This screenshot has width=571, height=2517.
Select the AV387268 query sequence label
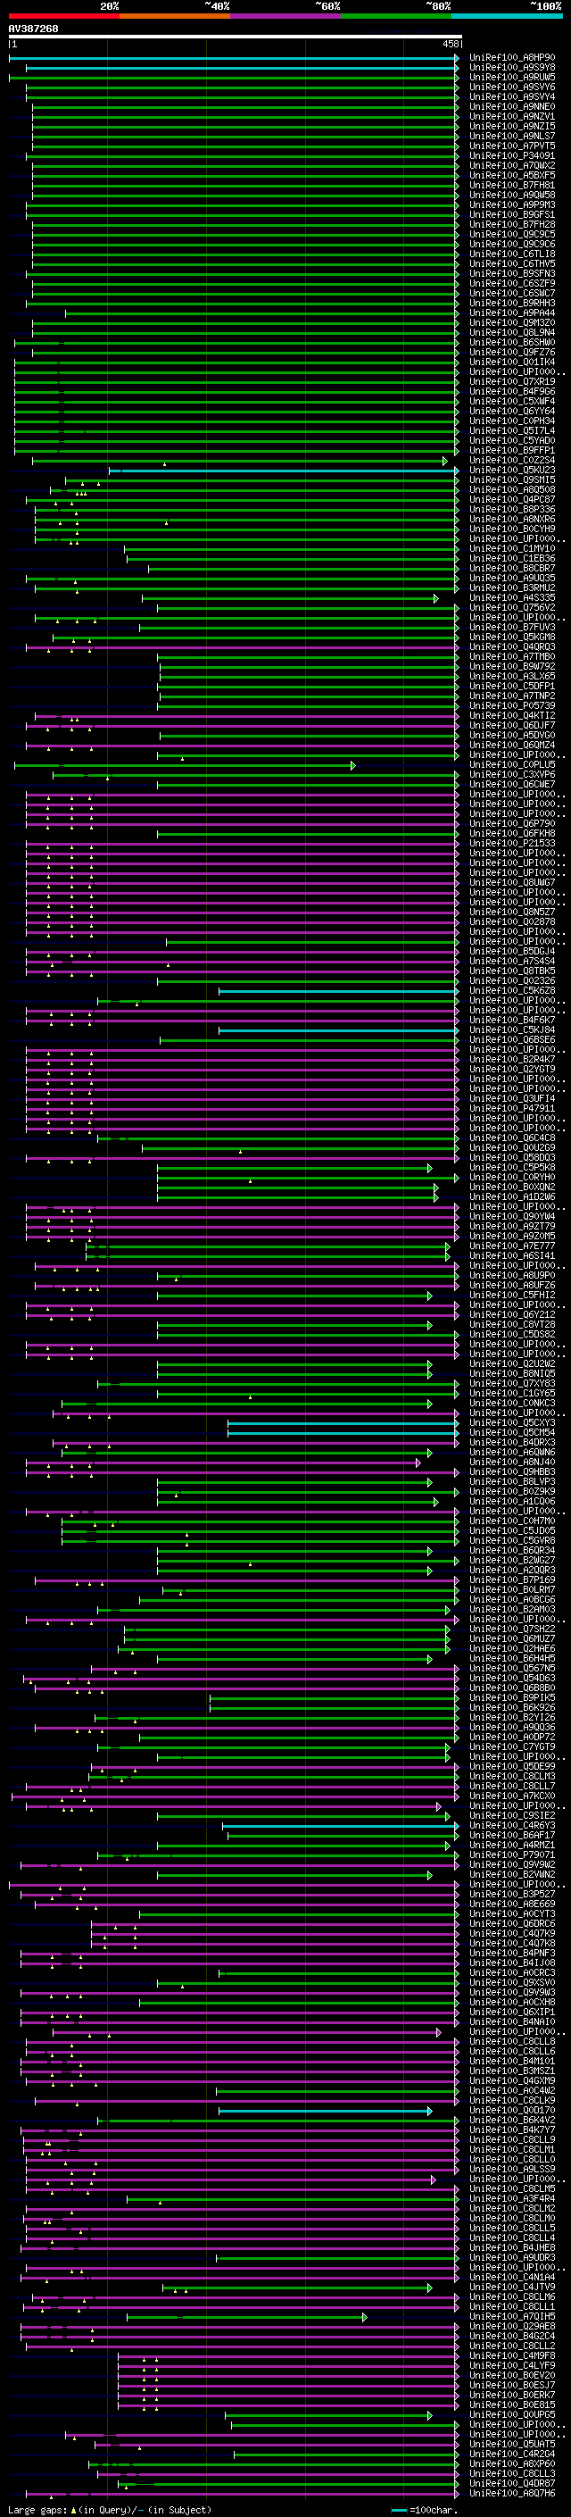coord(33,29)
